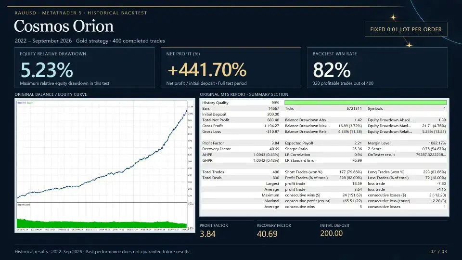Click the XAUUSD · METATRADER 5 · HISTORICAL BACKTEST header
The width and height of the screenshot is (462, 260).
81,13
